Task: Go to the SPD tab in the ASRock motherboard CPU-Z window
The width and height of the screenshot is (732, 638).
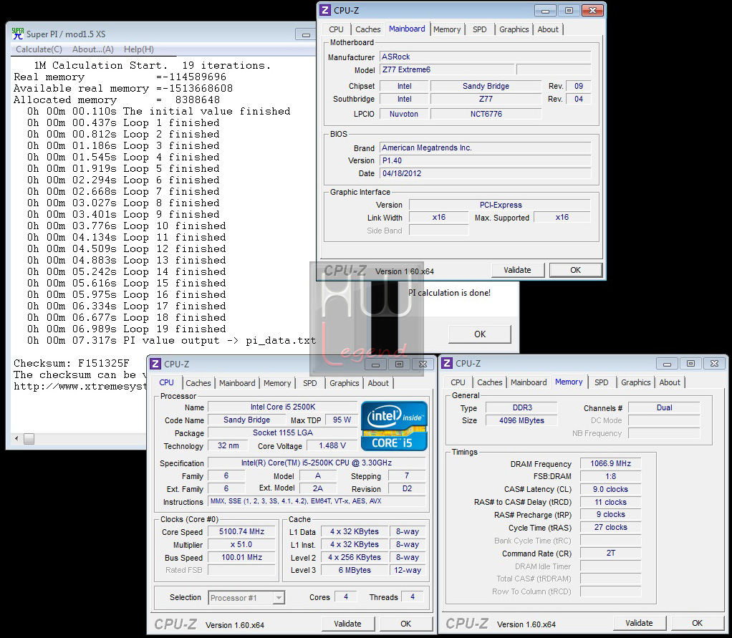Action: [x=479, y=29]
